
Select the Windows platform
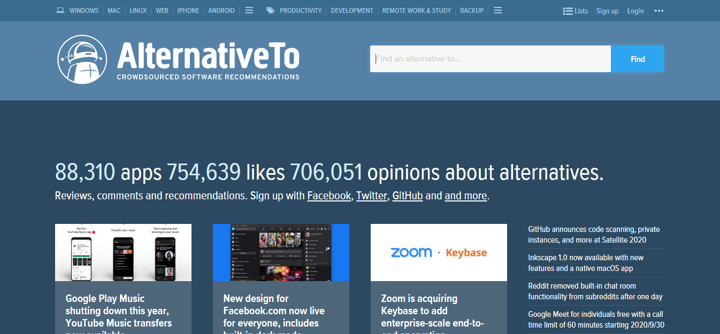(84, 11)
